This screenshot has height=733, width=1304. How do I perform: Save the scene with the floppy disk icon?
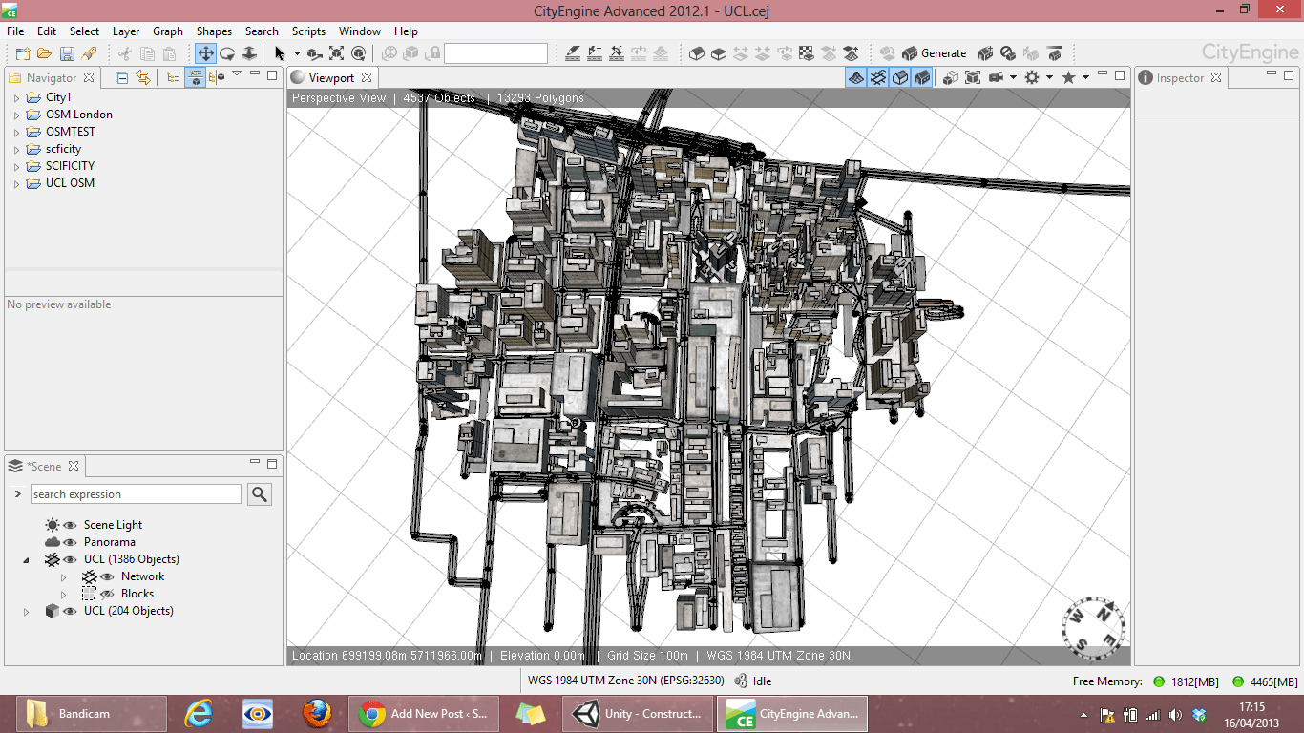point(67,53)
